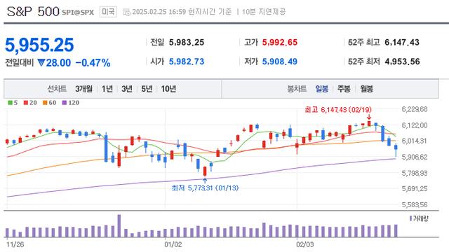Select the 일봉 daily candle chart
The height and width of the screenshot is (252, 449).
321,89
